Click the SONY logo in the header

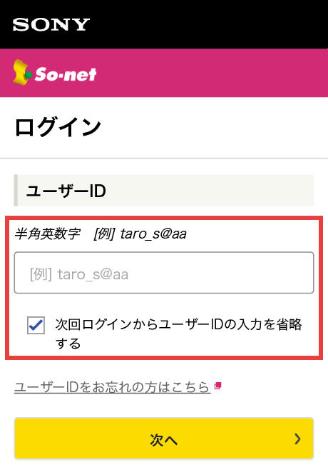pyautogui.click(x=51, y=24)
